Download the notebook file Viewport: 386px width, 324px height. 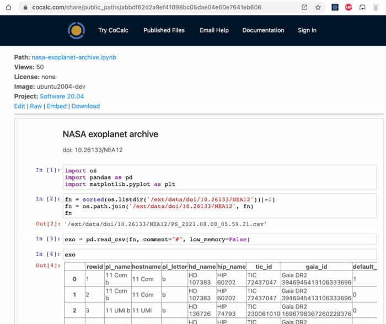coord(85,106)
